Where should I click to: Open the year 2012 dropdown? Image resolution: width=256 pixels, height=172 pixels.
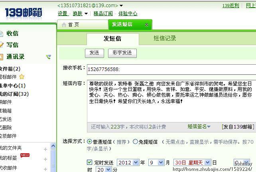coord(136,162)
